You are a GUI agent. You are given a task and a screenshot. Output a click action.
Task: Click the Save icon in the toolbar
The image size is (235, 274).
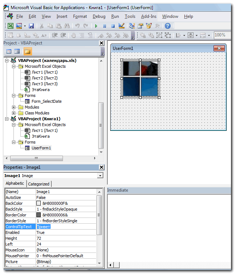[x=31, y=26]
